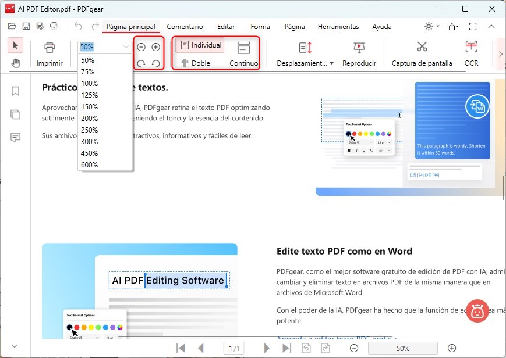The width and height of the screenshot is (506, 358).
Task: Select 75% zoom level
Action: click(x=105, y=72)
